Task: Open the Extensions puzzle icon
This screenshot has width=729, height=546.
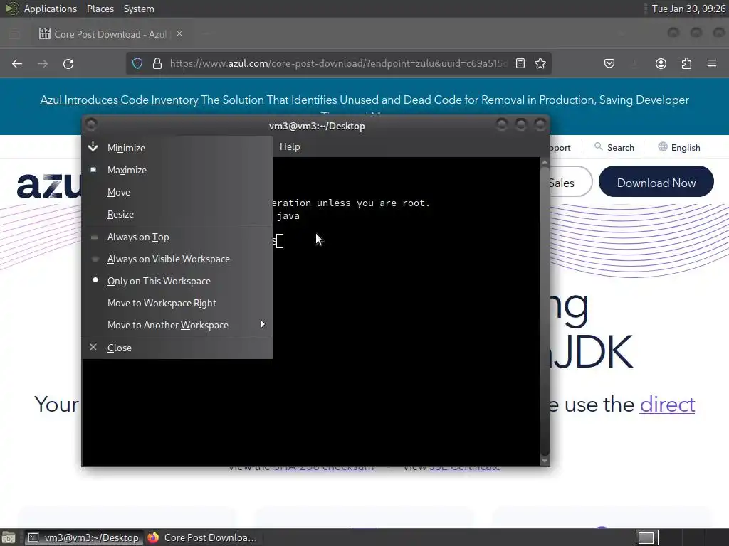Action: coord(686,63)
